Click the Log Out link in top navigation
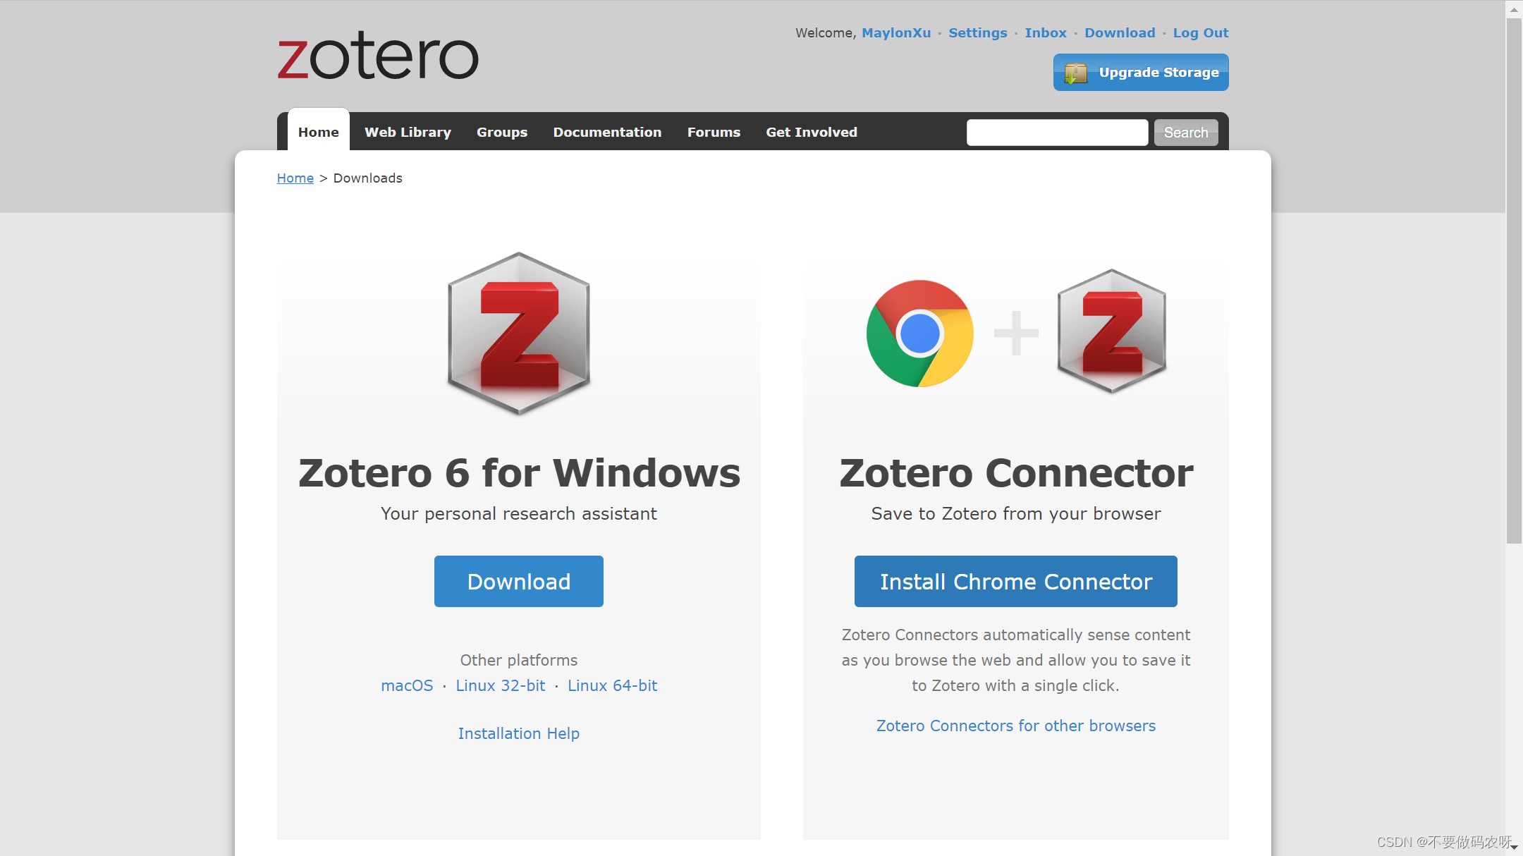This screenshot has height=856, width=1523. coord(1201,32)
